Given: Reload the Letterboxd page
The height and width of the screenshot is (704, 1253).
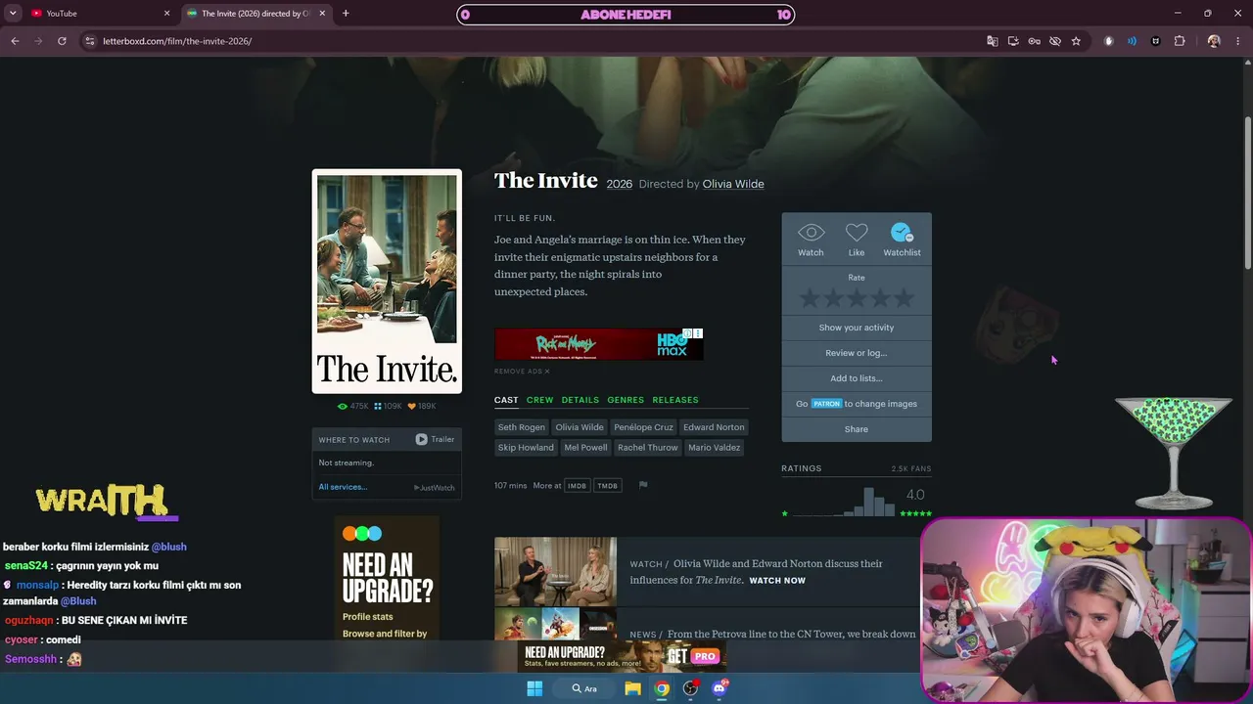Looking at the screenshot, I should (x=62, y=41).
